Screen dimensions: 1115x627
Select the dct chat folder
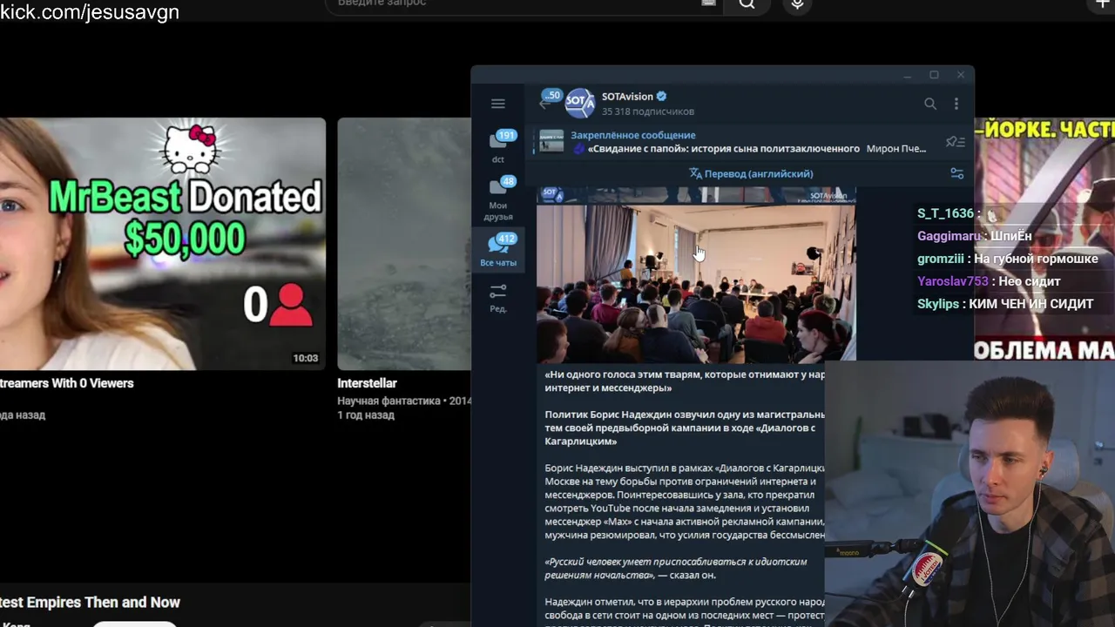[x=498, y=146]
